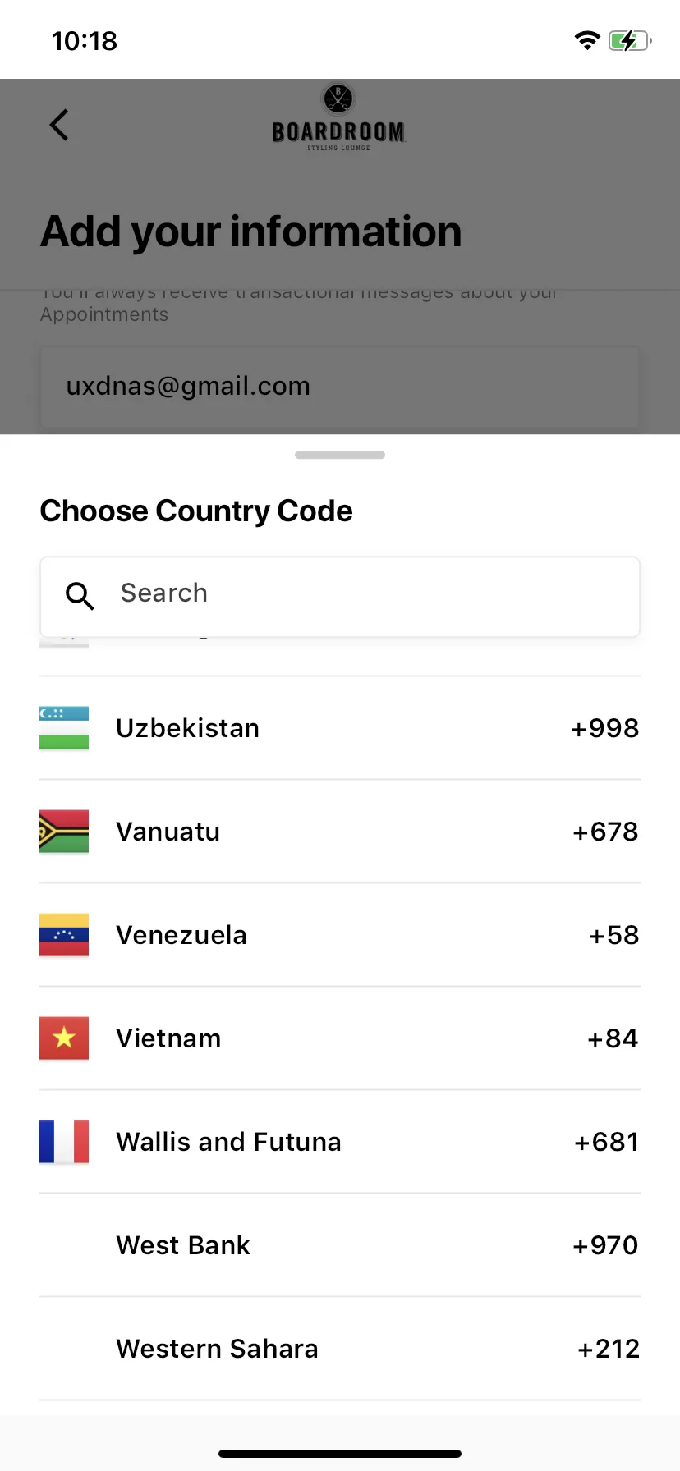Image resolution: width=680 pixels, height=1471 pixels.
Task: Pick the +84 country code
Action: coord(613,1038)
